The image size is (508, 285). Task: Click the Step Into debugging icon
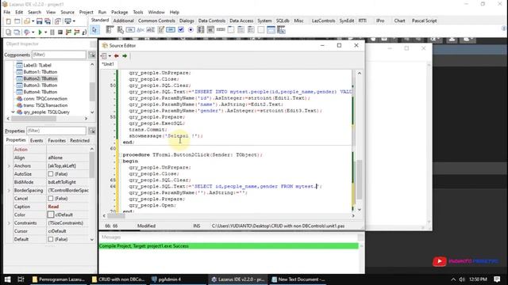[68, 32]
